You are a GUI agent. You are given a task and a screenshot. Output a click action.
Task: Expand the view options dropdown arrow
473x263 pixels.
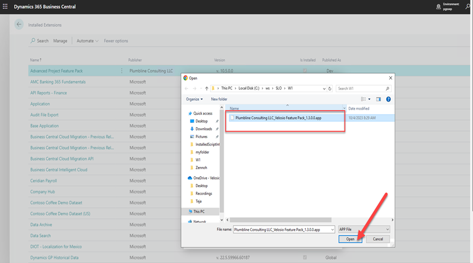[x=369, y=99]
